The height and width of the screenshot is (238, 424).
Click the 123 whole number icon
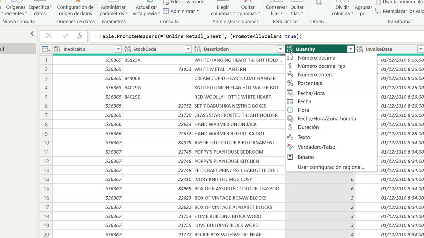[x=290, y=75]
